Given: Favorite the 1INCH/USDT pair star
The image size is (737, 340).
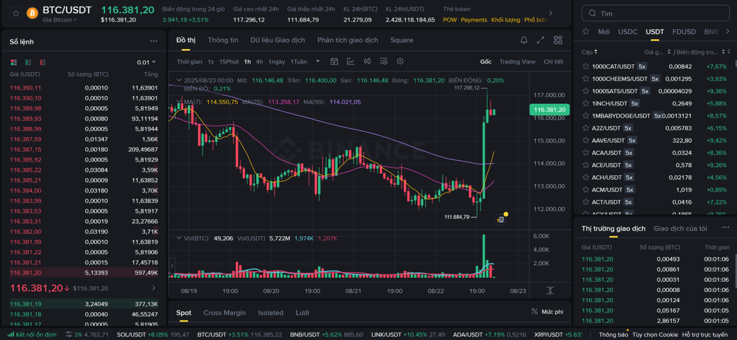Looking at the screenshot, I should [586, 103].
